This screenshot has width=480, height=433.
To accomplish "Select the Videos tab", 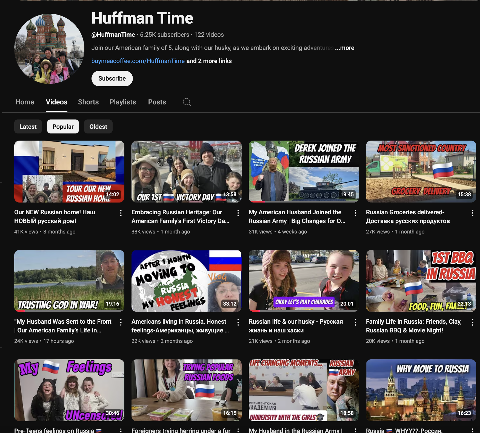I will tap(56, 102).
